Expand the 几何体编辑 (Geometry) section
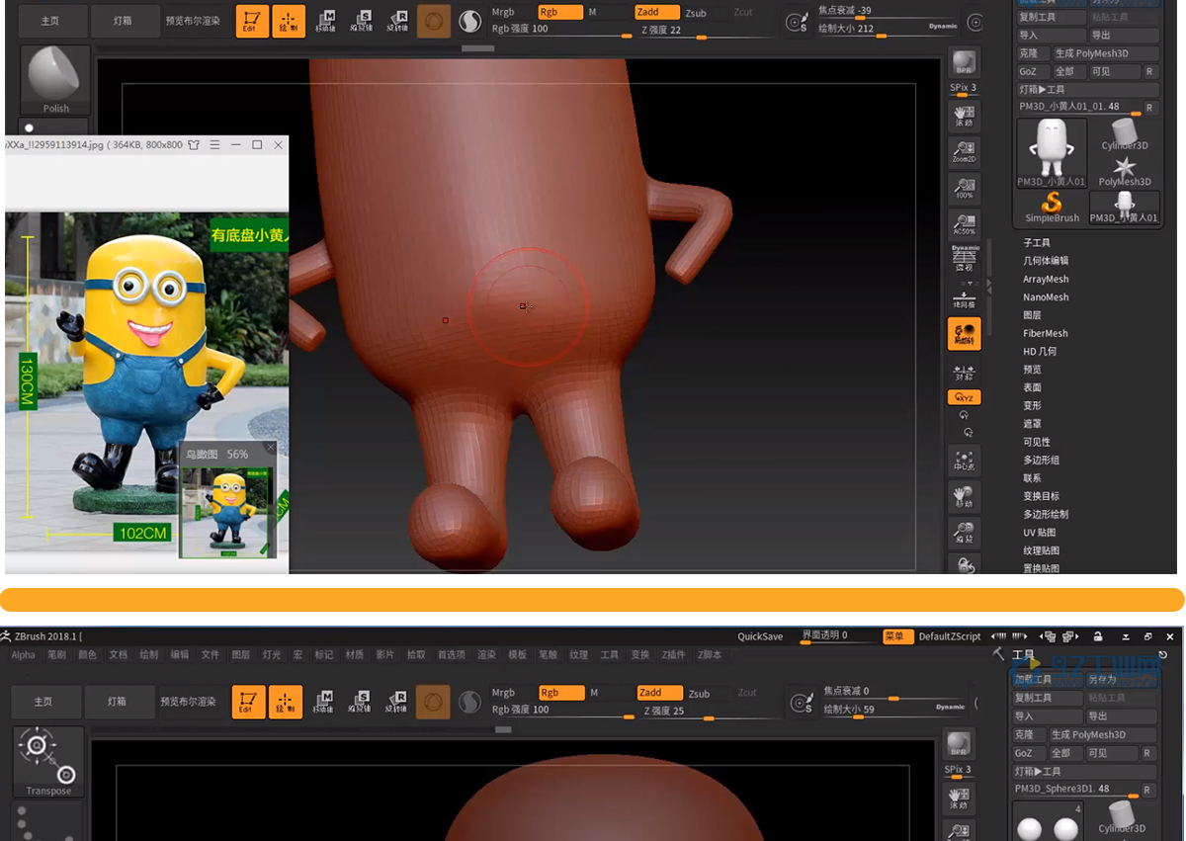1186x841 pixels. point(1046,261)
